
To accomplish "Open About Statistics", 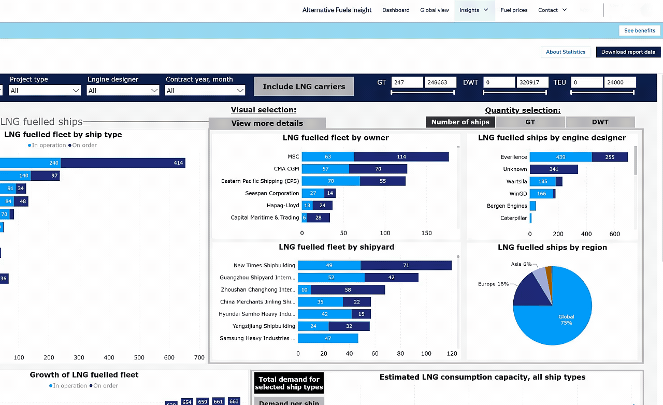I will tap(566, 52).
